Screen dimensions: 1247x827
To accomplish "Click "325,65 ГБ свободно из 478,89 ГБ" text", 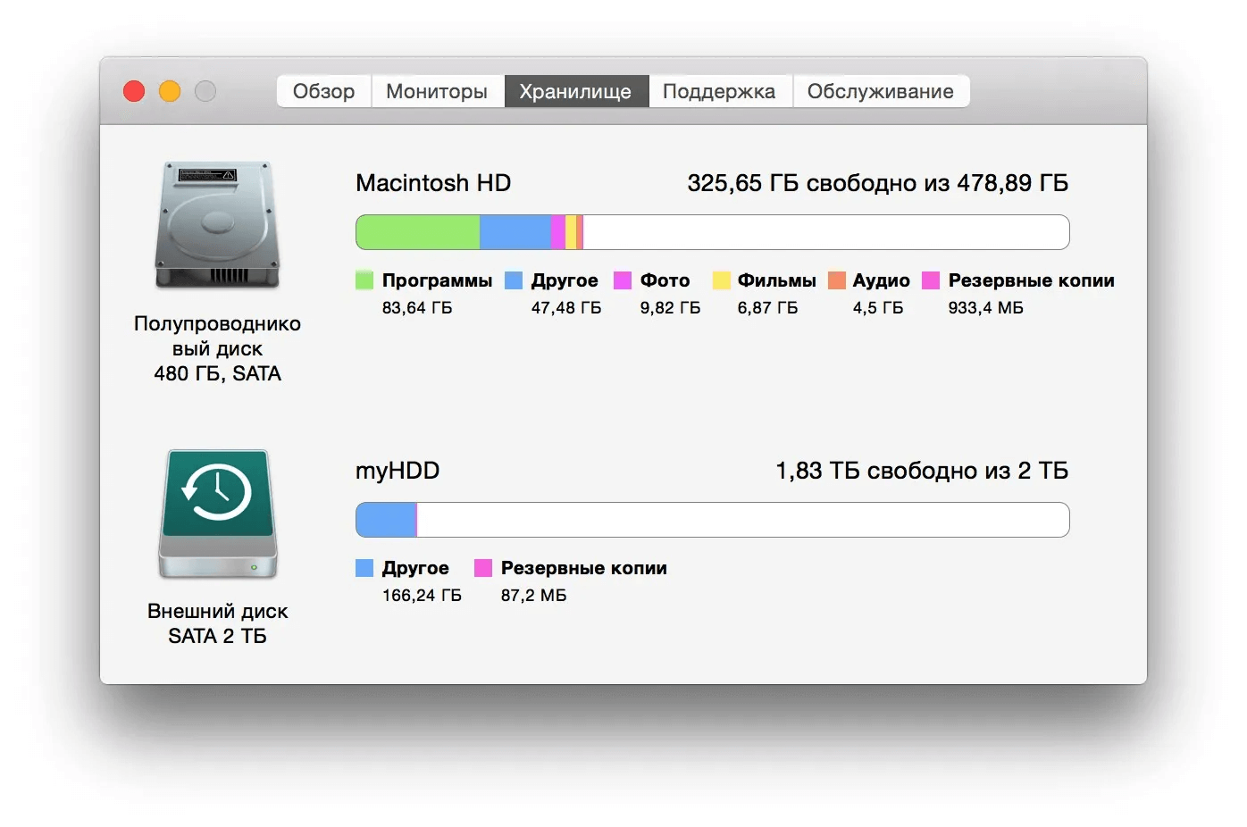I will (878, 183).
